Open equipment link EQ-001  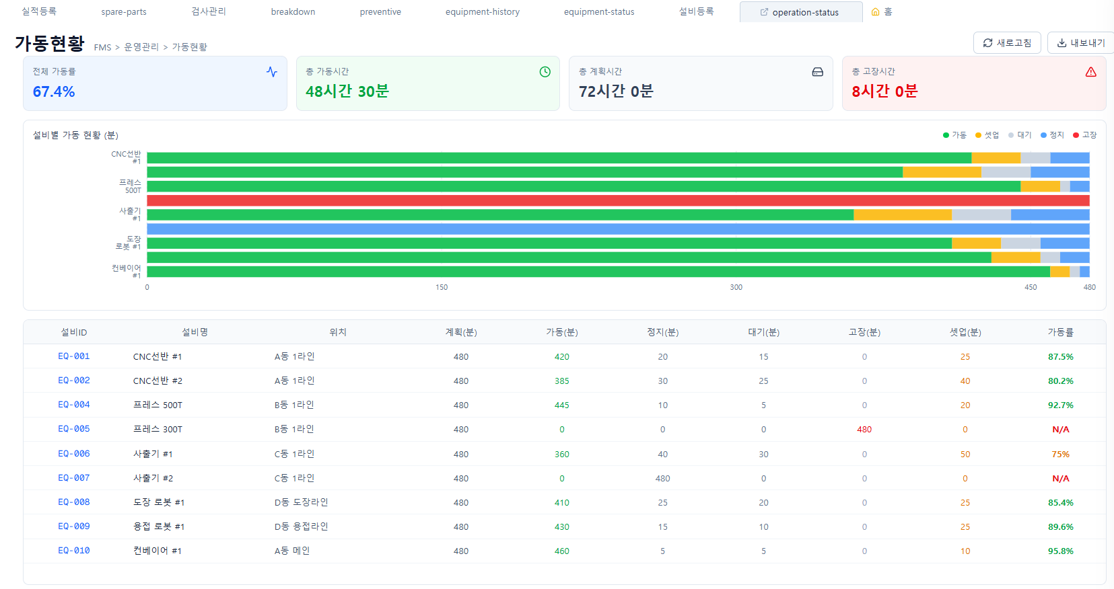point(74,356)
